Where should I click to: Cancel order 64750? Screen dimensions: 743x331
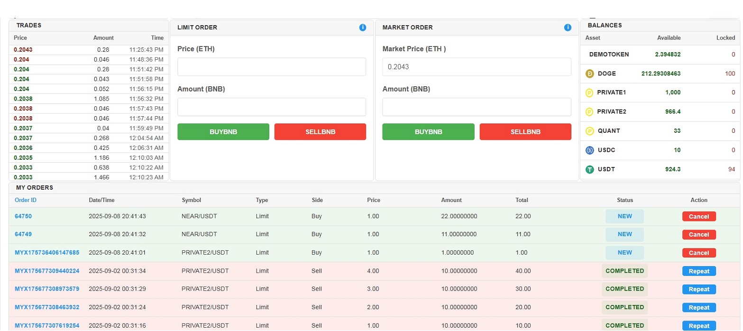click(x=698, y=216)
